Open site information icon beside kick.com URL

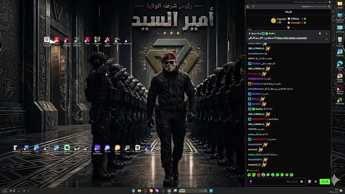pyautogui.click(x=329, y=6)
